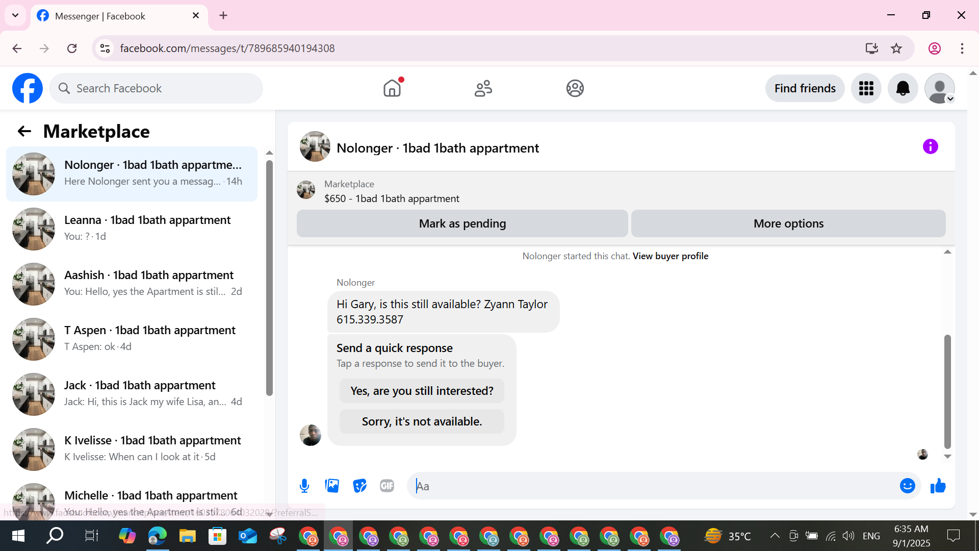Select the Messenger | Facebook tab
This screenshot has height=551, width=979.
119,16
